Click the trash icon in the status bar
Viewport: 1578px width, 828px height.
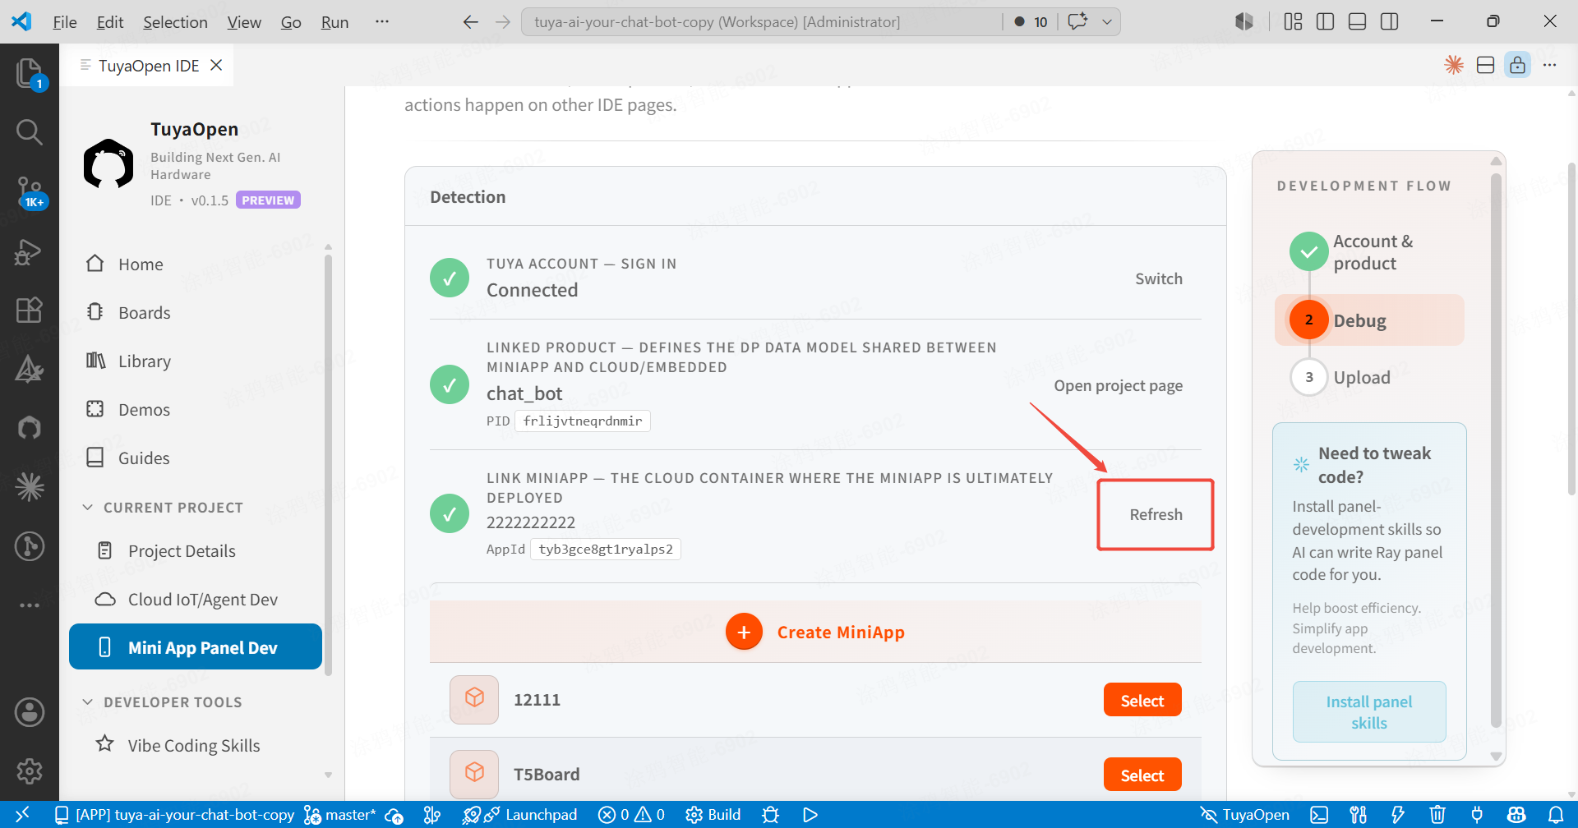click(1437, 815)
